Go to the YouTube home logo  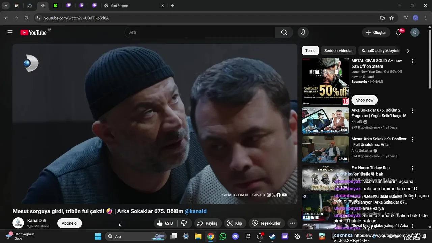coord(33,32)
